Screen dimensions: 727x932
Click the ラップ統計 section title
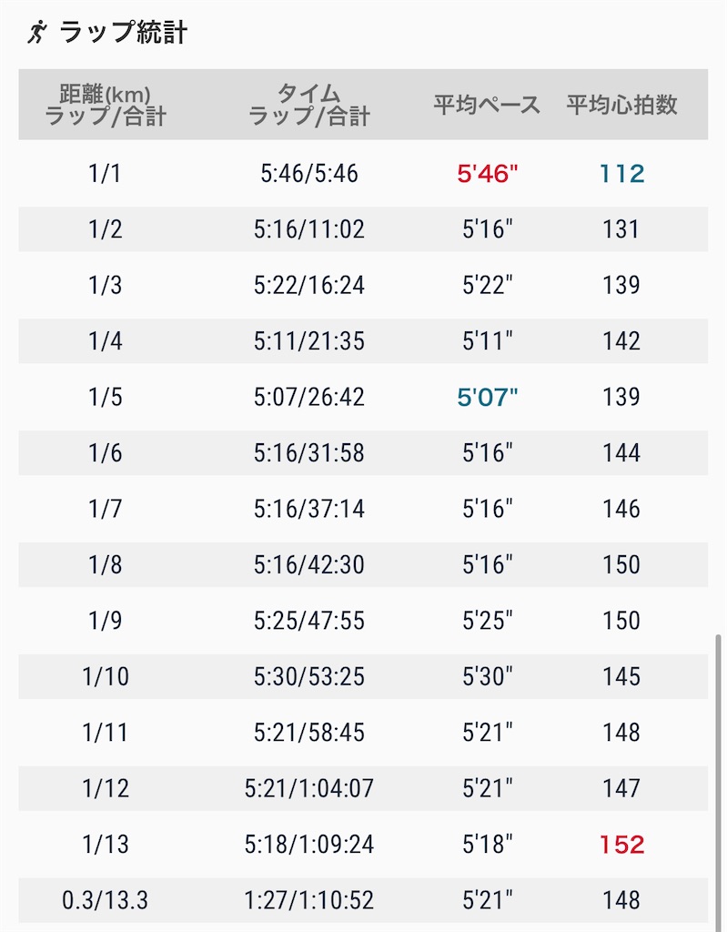pos(124,34)
